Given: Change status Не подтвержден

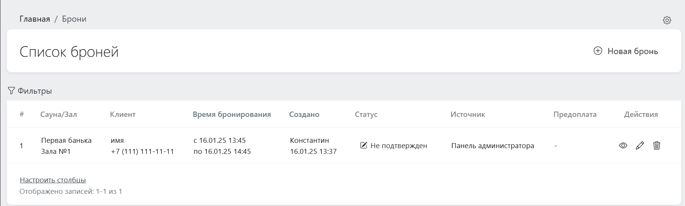Looking at the screenshot, I should coord(399,145).
